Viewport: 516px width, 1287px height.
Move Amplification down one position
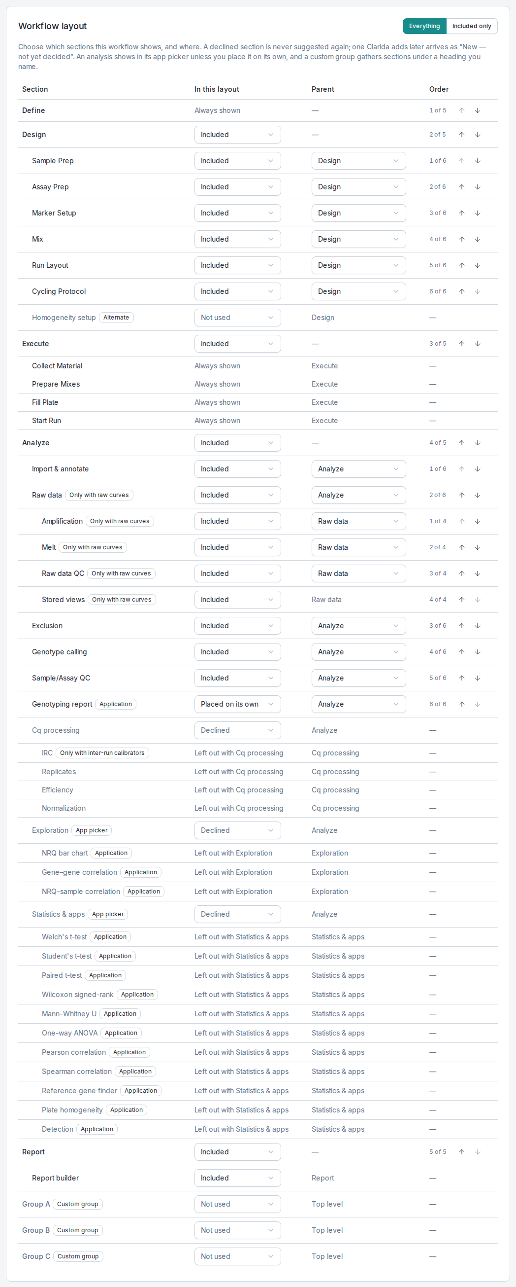477,521
